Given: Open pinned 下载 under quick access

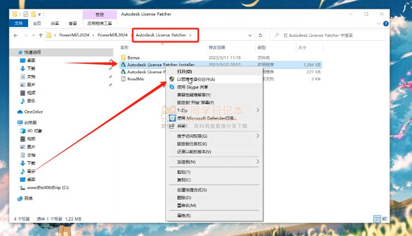Looking at the screenshot, I should pyautogui.click(x=31, y=69).
